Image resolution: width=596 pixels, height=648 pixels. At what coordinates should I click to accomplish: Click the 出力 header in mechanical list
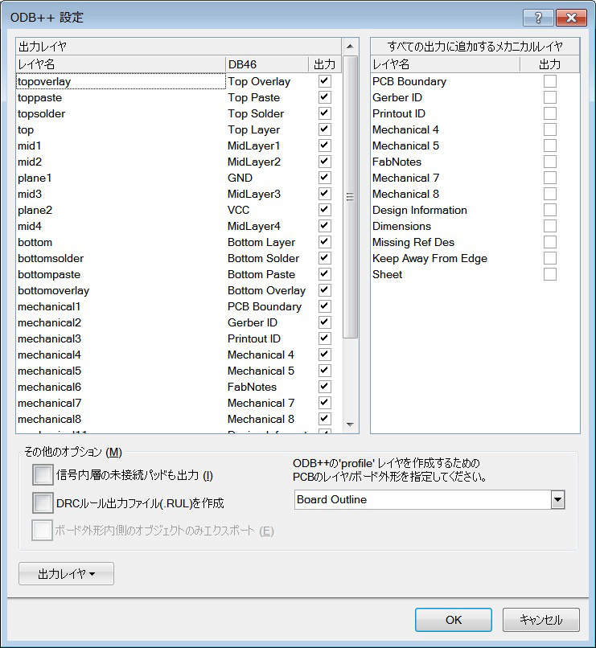click(x=549, y=64)
